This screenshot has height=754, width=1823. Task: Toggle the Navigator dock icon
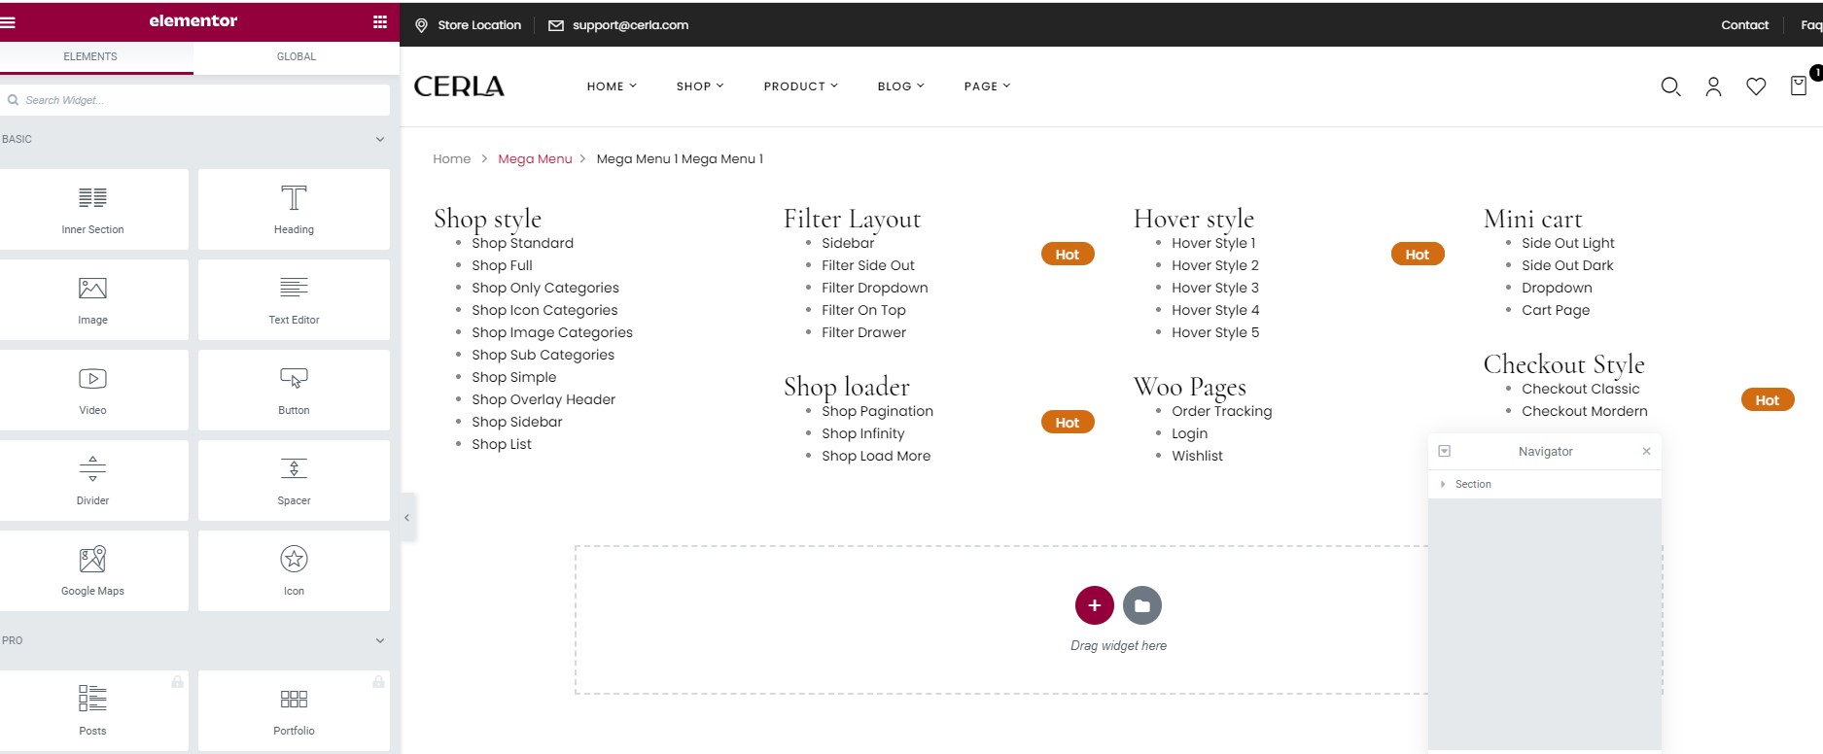[1445, 451]
